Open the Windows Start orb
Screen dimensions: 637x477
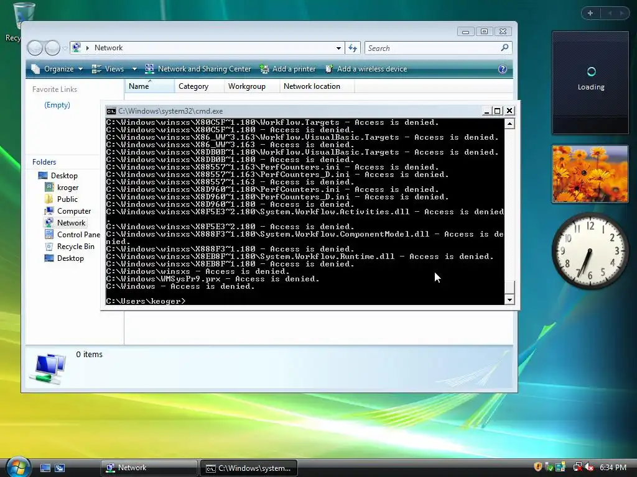coord(18,466)
